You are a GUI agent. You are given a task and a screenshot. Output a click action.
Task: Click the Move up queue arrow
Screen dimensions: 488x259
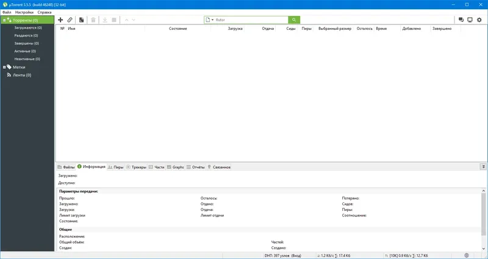pyautogui.click(x=126, y=20)
